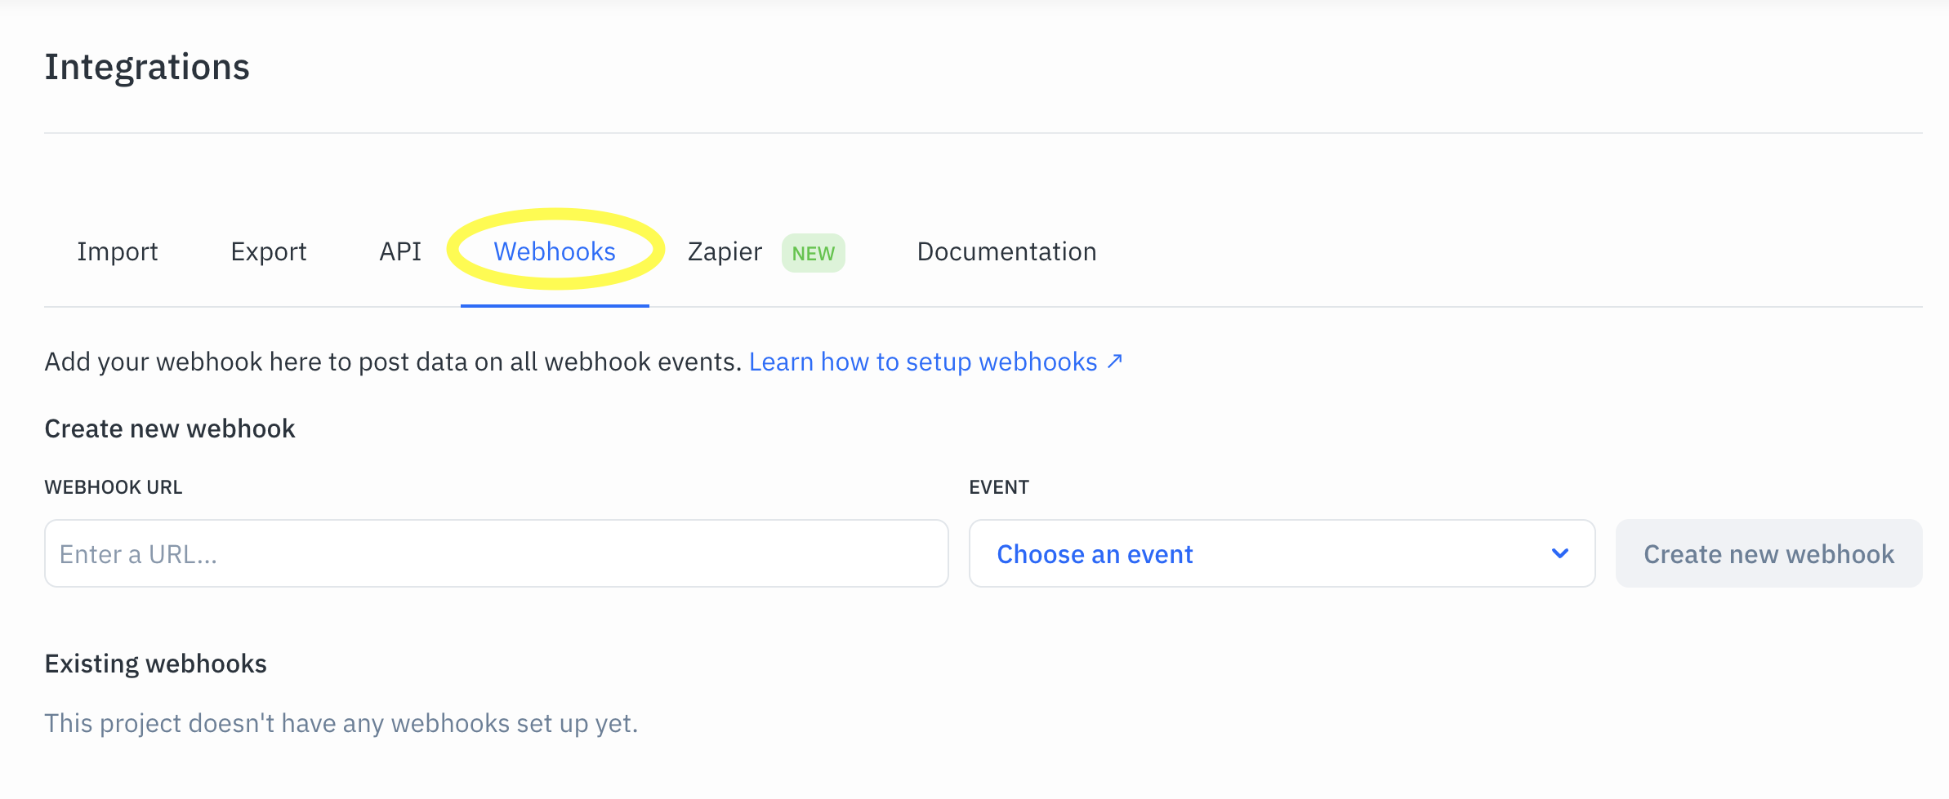Click the Create new webhook section heading
The image size is (1949, 799).
pyautogui.click(x=169, y=428)
